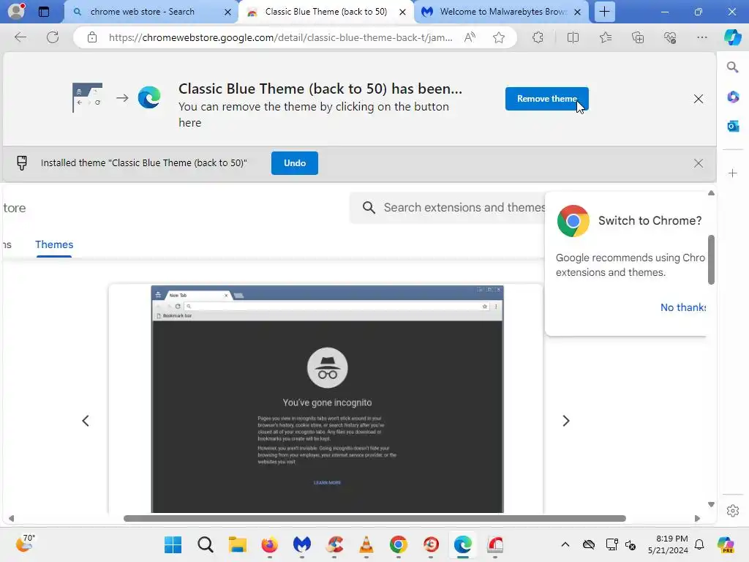Add a sidebar app with plus icon

(x=733, y=173)
